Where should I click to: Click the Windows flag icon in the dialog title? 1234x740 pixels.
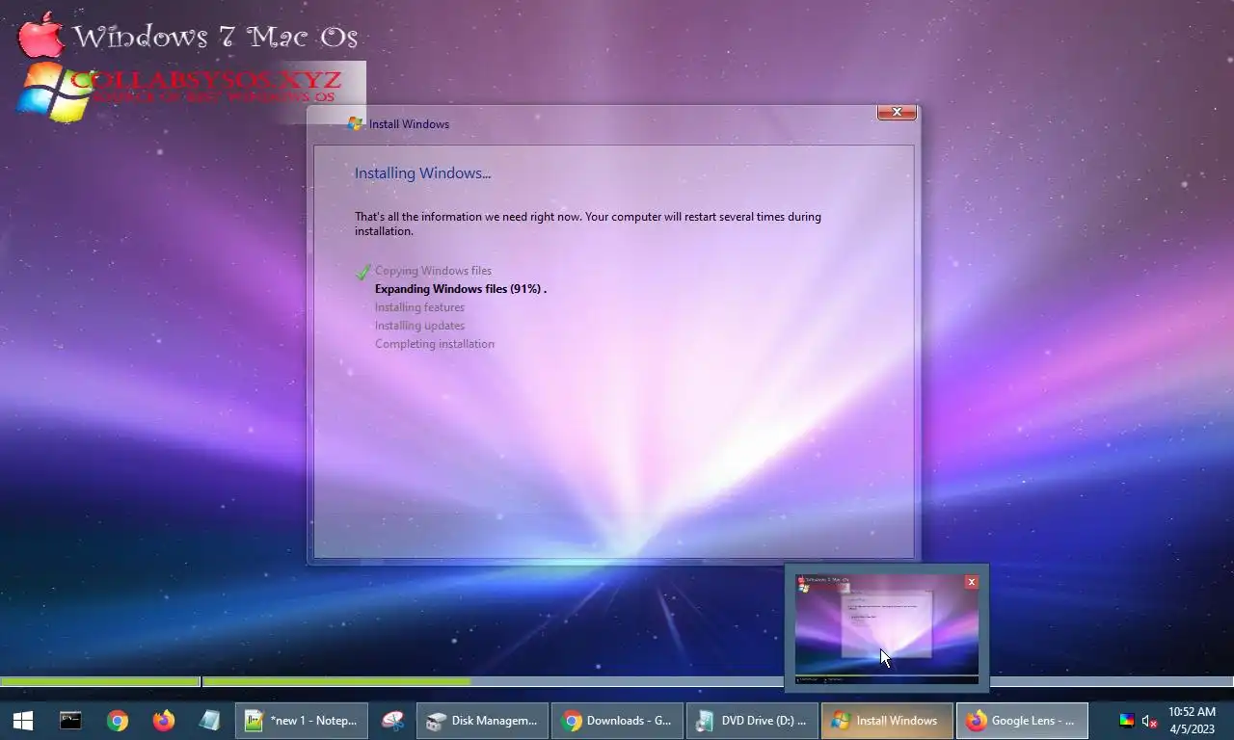[x=356, y=124]
